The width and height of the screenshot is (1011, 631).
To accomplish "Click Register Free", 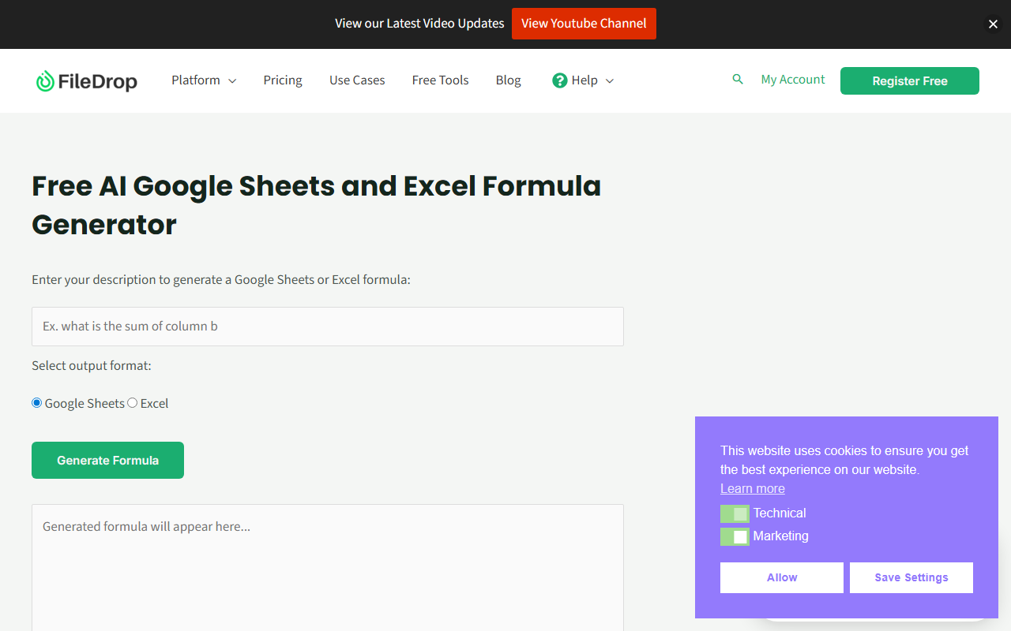I will pyautogui.click(x=910, y=80).
